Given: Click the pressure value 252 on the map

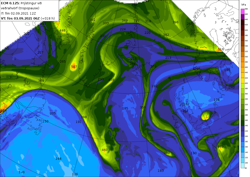Looking at the screenshot, I should pyautogui.click(x=134, y=5).
